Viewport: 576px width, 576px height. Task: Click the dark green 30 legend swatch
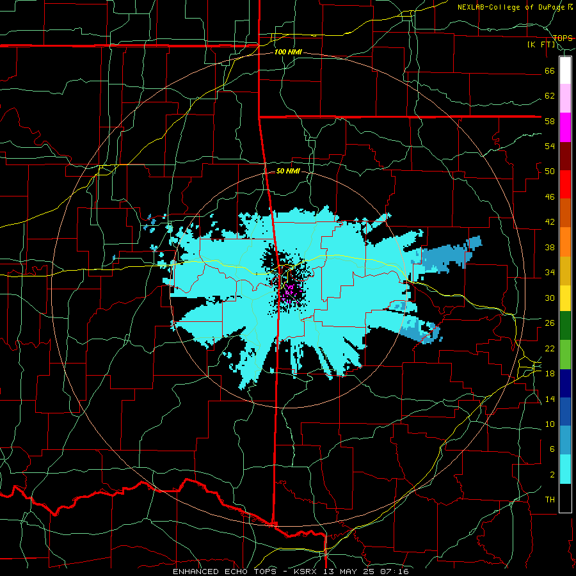coord(565,326)
